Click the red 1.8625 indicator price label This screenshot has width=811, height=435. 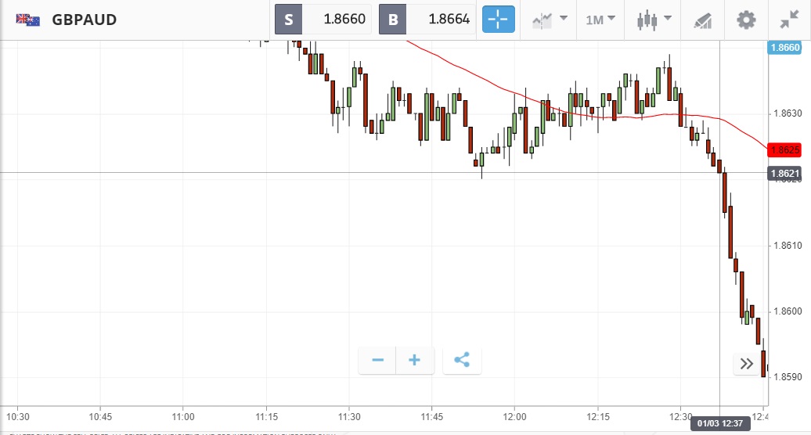784,149
